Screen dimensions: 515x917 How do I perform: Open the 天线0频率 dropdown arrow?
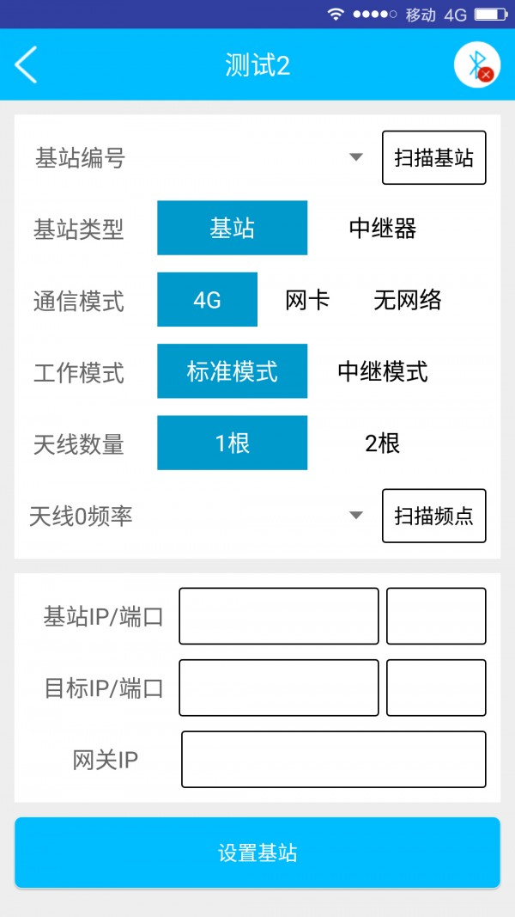[x=356, y=516]
